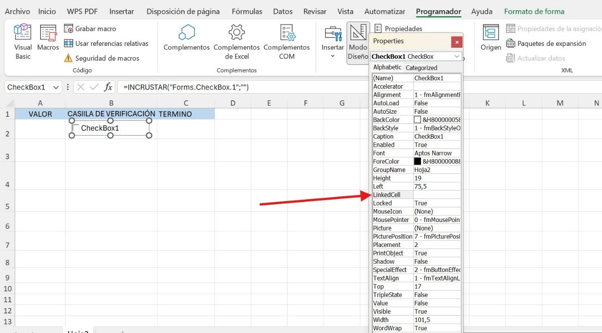
Task: Open the Fórmulas ribbon tab
Action: [246, 12]
